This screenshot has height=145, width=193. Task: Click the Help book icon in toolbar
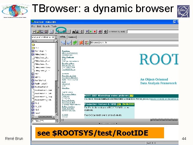click(100, 32)
